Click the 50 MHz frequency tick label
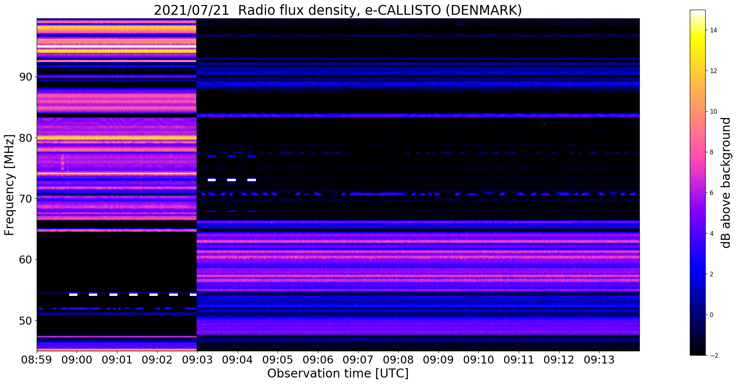 25,320
